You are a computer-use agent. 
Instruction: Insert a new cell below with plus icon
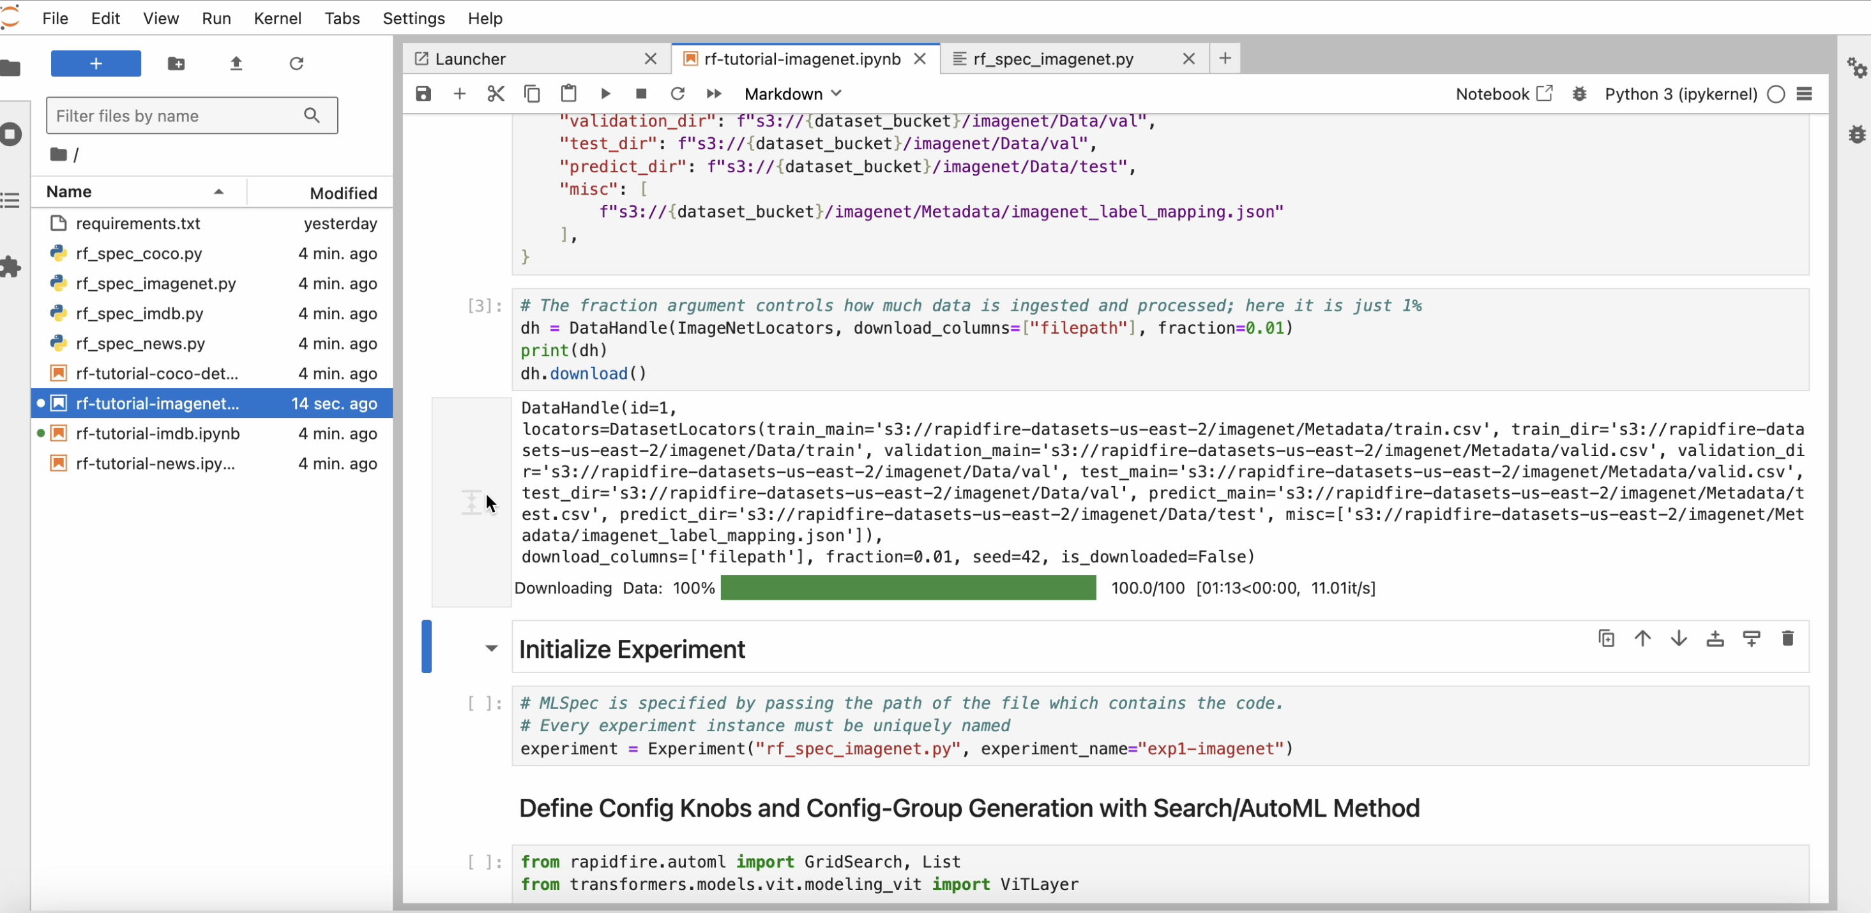(x=460, y=94)
